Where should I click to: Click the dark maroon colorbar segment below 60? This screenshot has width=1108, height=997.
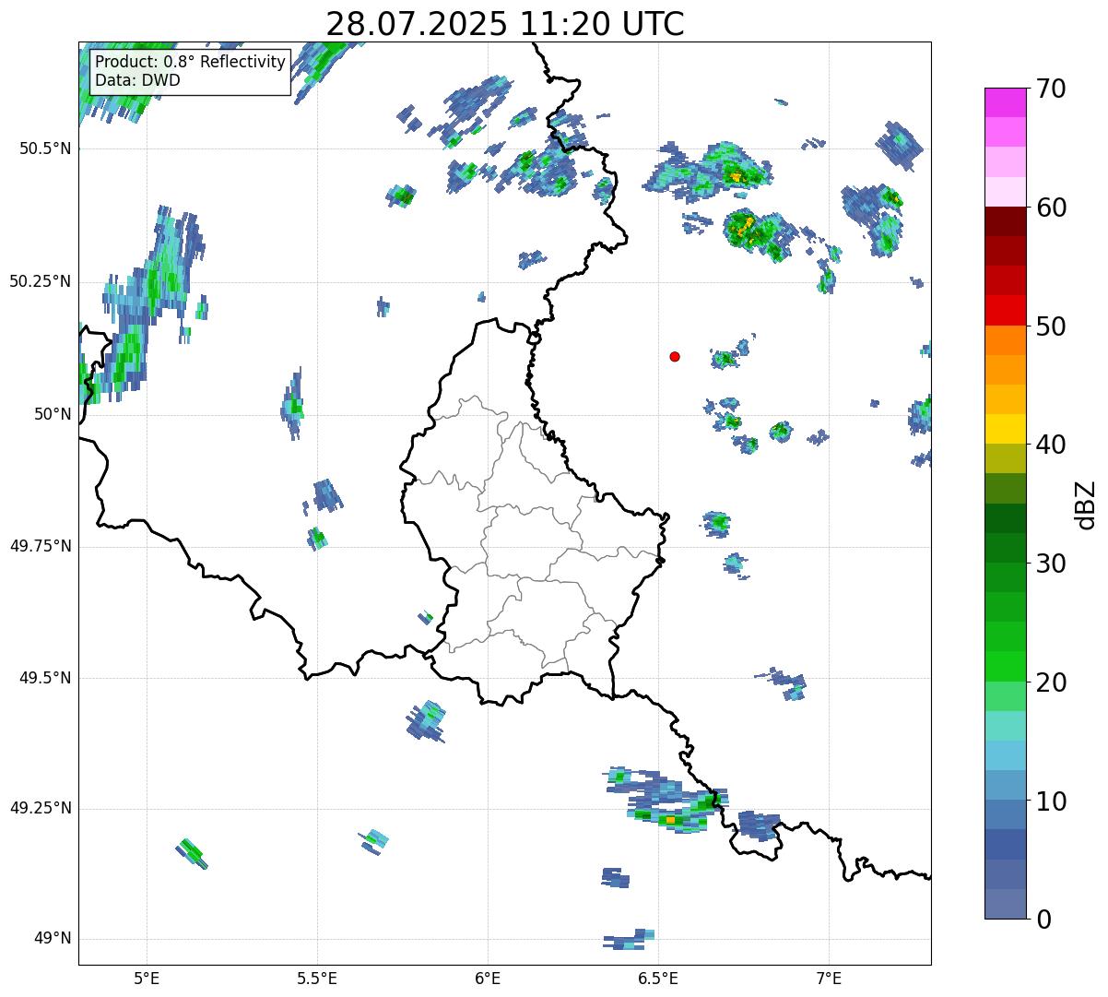1005,221
